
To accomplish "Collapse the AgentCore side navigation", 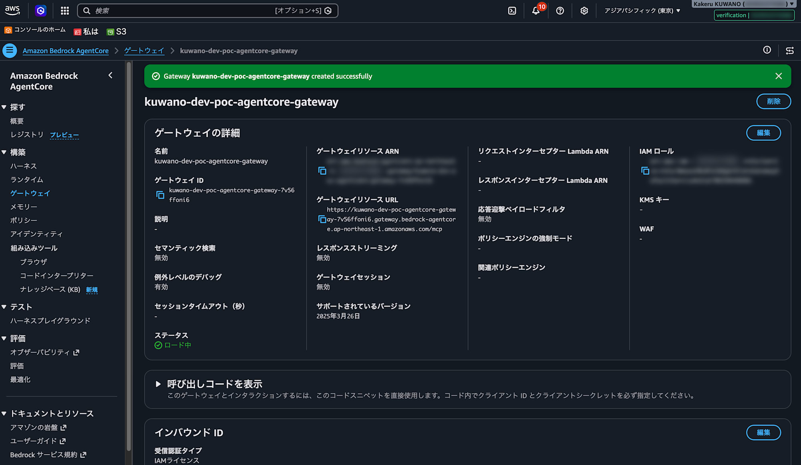I will point(111,75).
